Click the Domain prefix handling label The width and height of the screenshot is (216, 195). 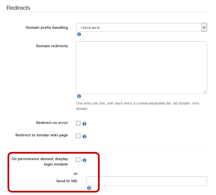point(47,27)
